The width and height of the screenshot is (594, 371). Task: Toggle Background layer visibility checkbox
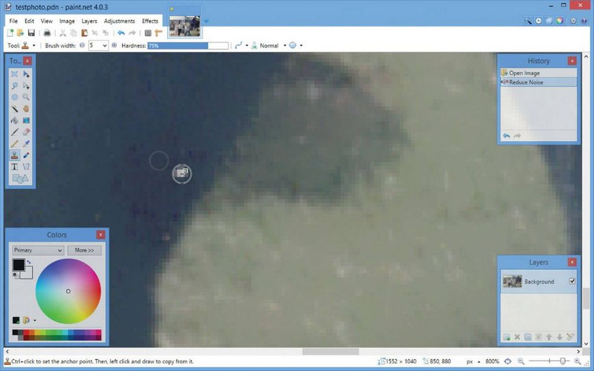click(x=572, y=281)
